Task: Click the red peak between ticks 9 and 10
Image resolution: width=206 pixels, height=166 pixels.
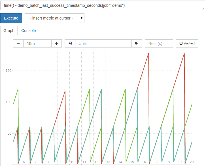Action: 65,91
